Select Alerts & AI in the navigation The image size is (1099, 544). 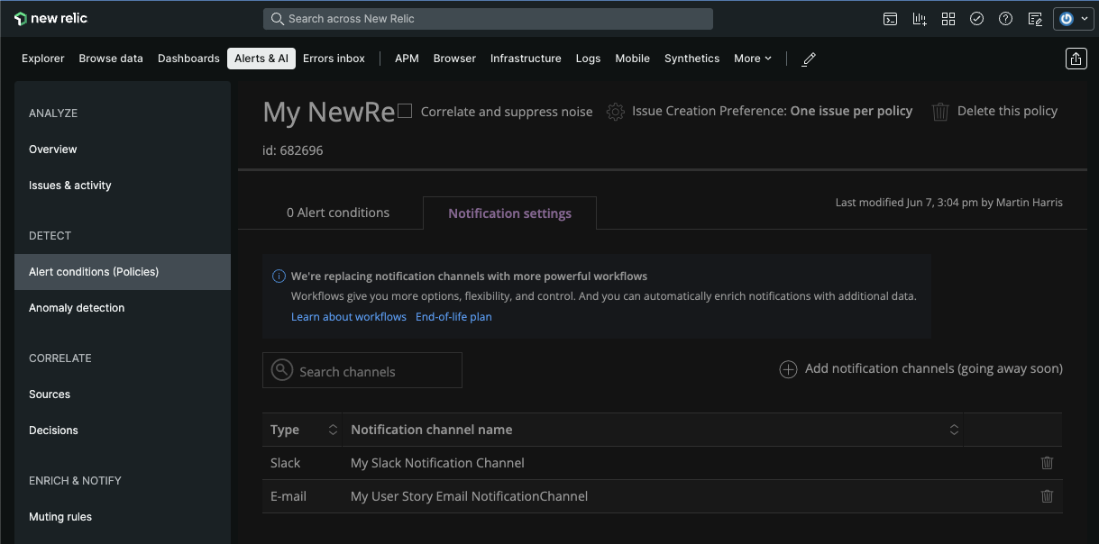(x=261, y=59)
